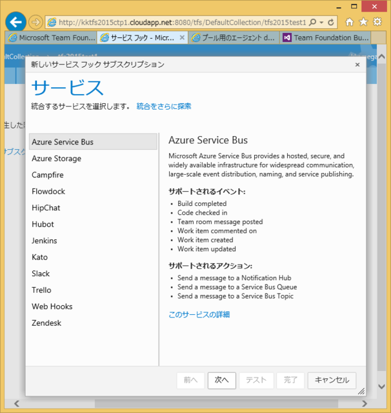This screenshot has height=413, width=391.
Task: Open browser Home icon
Action: point(350,22)
